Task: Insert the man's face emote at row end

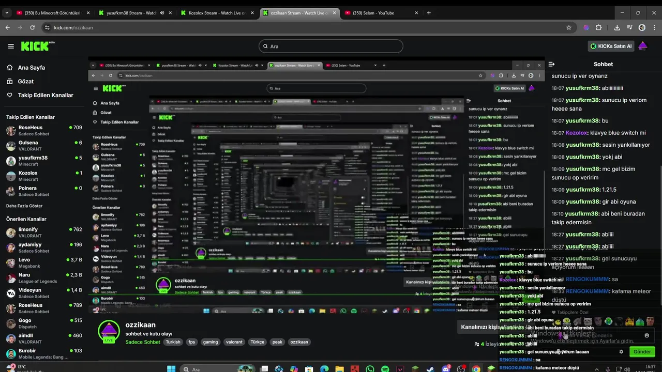Action: (650, 321)
